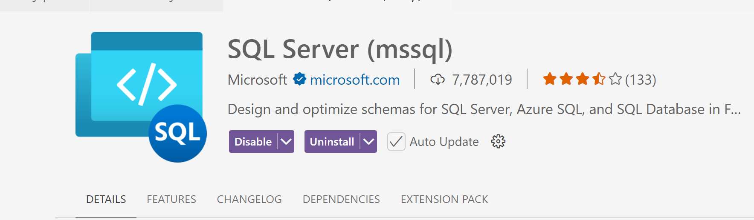This screenshot has height=220, width=754.
Task: Click the Microsoft publisher name
Action: pos(258,80)
